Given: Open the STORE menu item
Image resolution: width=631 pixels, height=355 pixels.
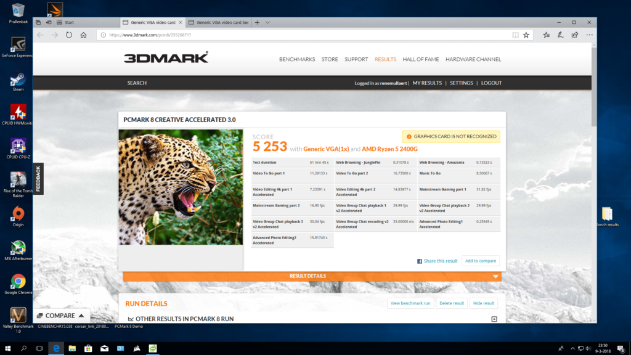Looking at the screenshot, I should click(x=330, y=59).
